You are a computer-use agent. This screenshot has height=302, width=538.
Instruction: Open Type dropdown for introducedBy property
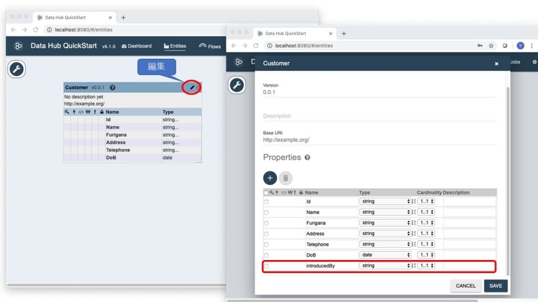(385, 266)
